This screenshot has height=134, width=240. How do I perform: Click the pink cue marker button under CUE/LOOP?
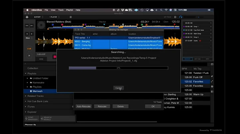point(55,57)
